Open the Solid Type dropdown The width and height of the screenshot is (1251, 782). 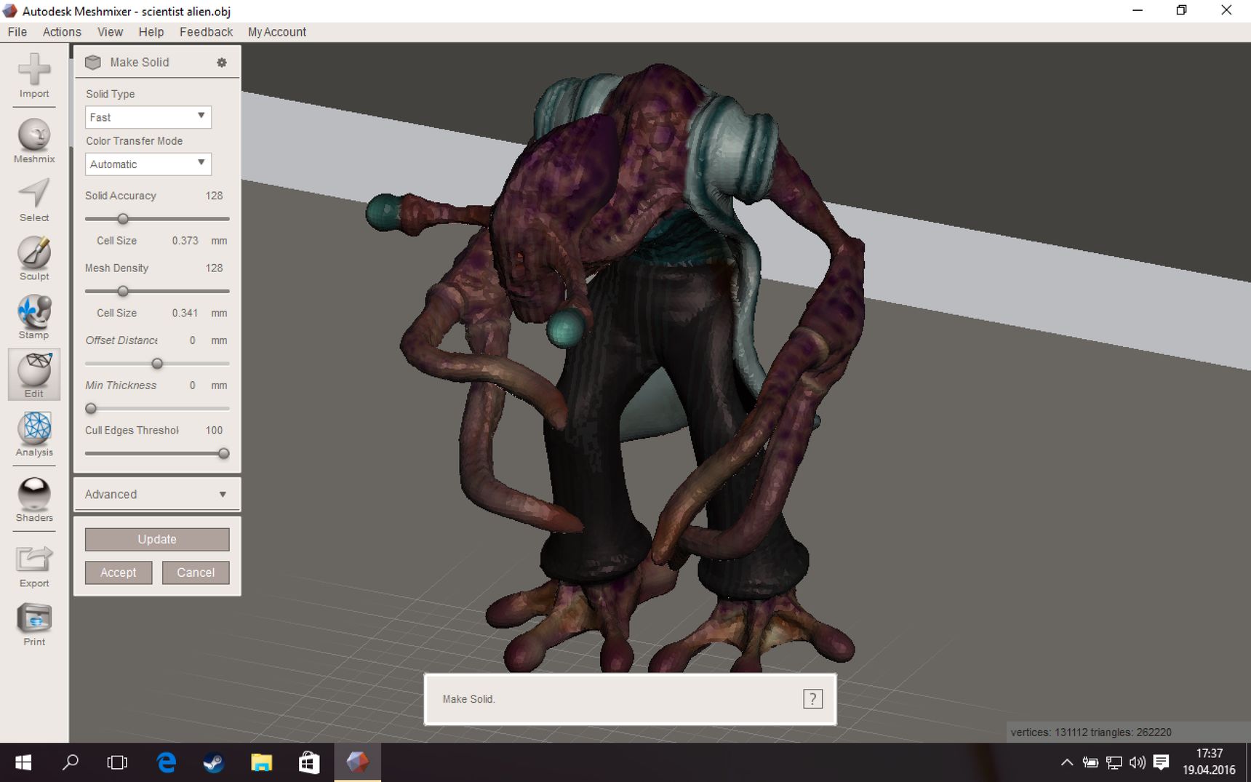148,117
